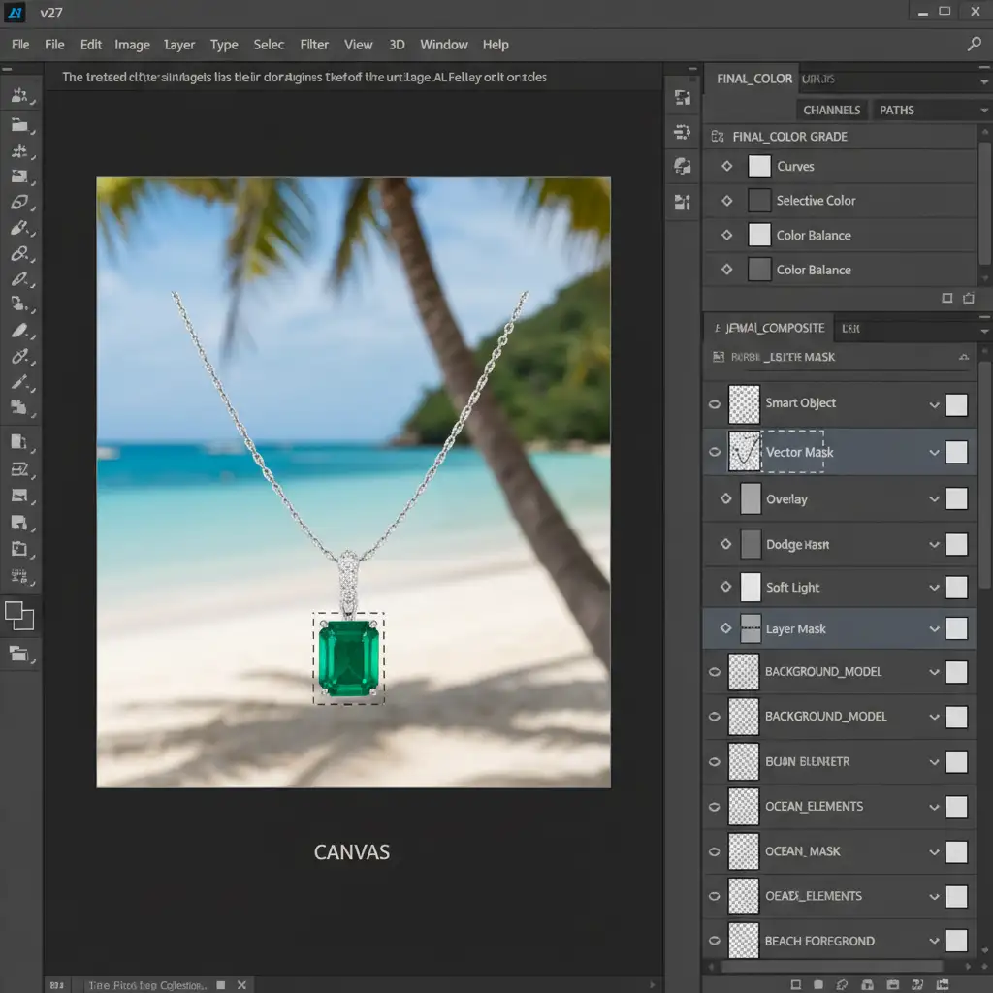Click leftmost square icon below layers list
The image size is (993, 993).
pyautogui.click(x=795, y=985)
